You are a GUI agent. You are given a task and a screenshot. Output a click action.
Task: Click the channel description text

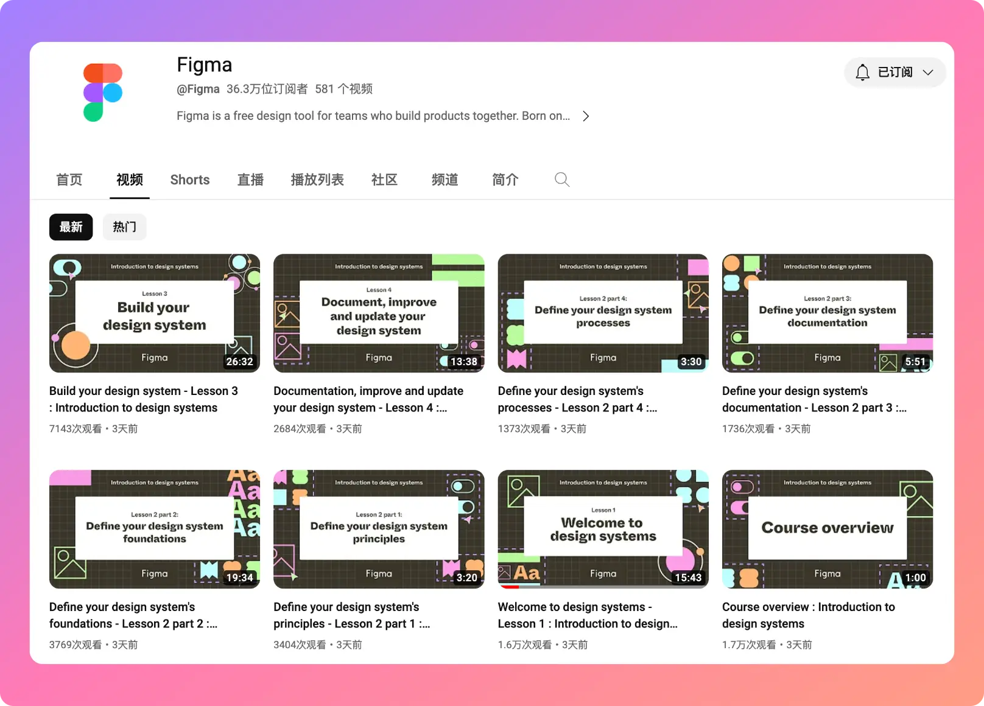(373, 116)
